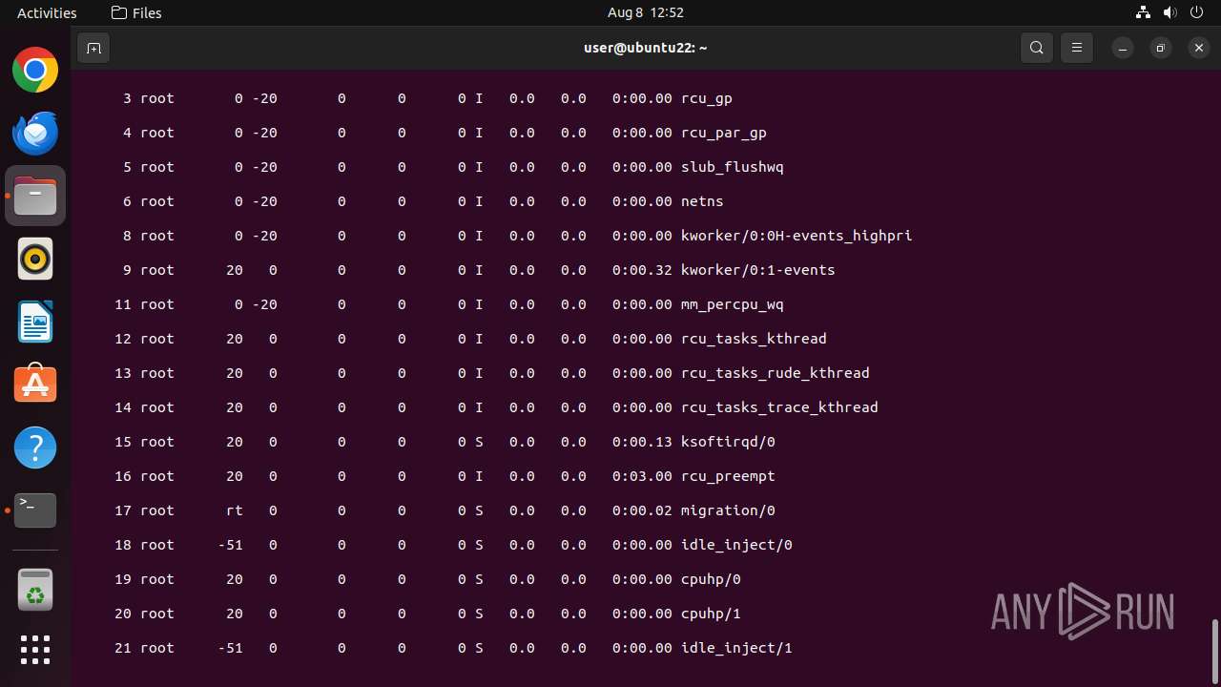Switch to Terminal via dock icon

point(35,510)
